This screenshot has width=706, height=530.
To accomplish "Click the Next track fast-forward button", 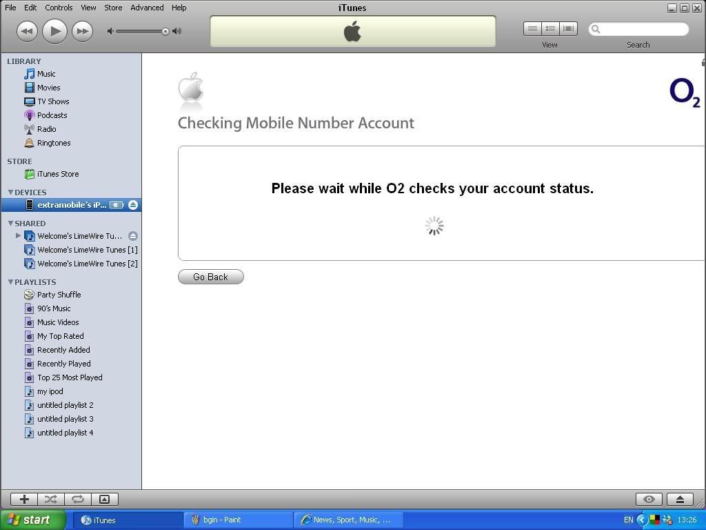I will 83,32.
